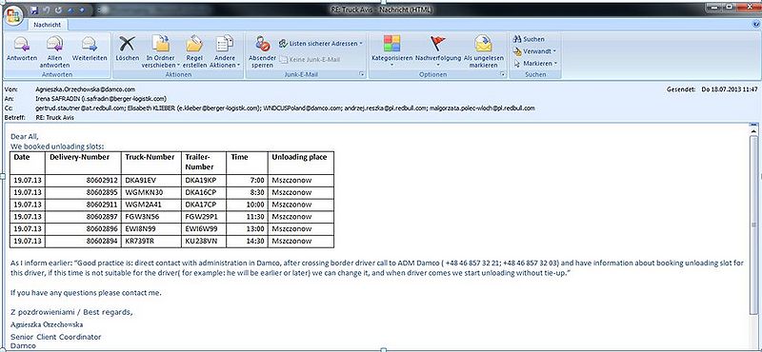This screenshot has height=352, width=762.
Task: Mark message unread with Als ungelesen markieren
Action: click(x=483, y=52)
